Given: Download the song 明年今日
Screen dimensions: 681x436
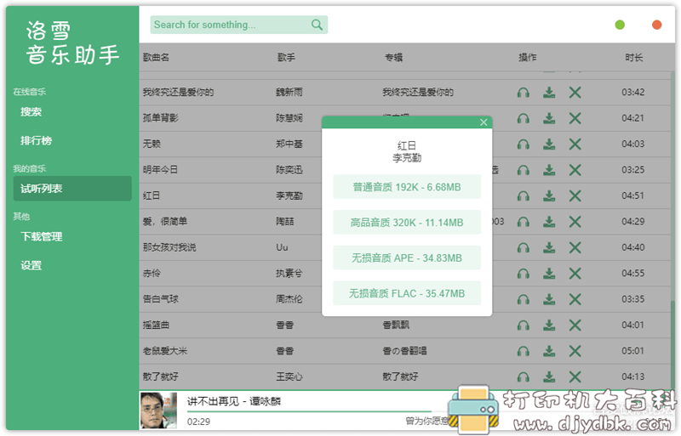Looking at the screenshot, I should pos(549,170).
